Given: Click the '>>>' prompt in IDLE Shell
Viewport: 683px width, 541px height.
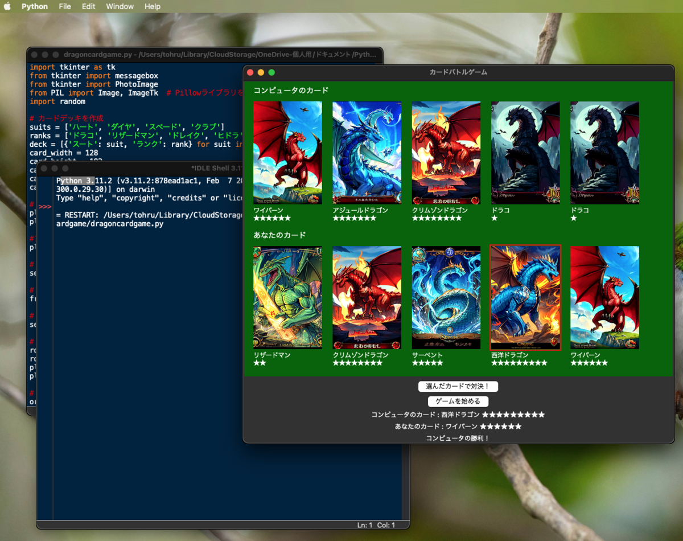Looking at the screenshot, I should point(46,206).
